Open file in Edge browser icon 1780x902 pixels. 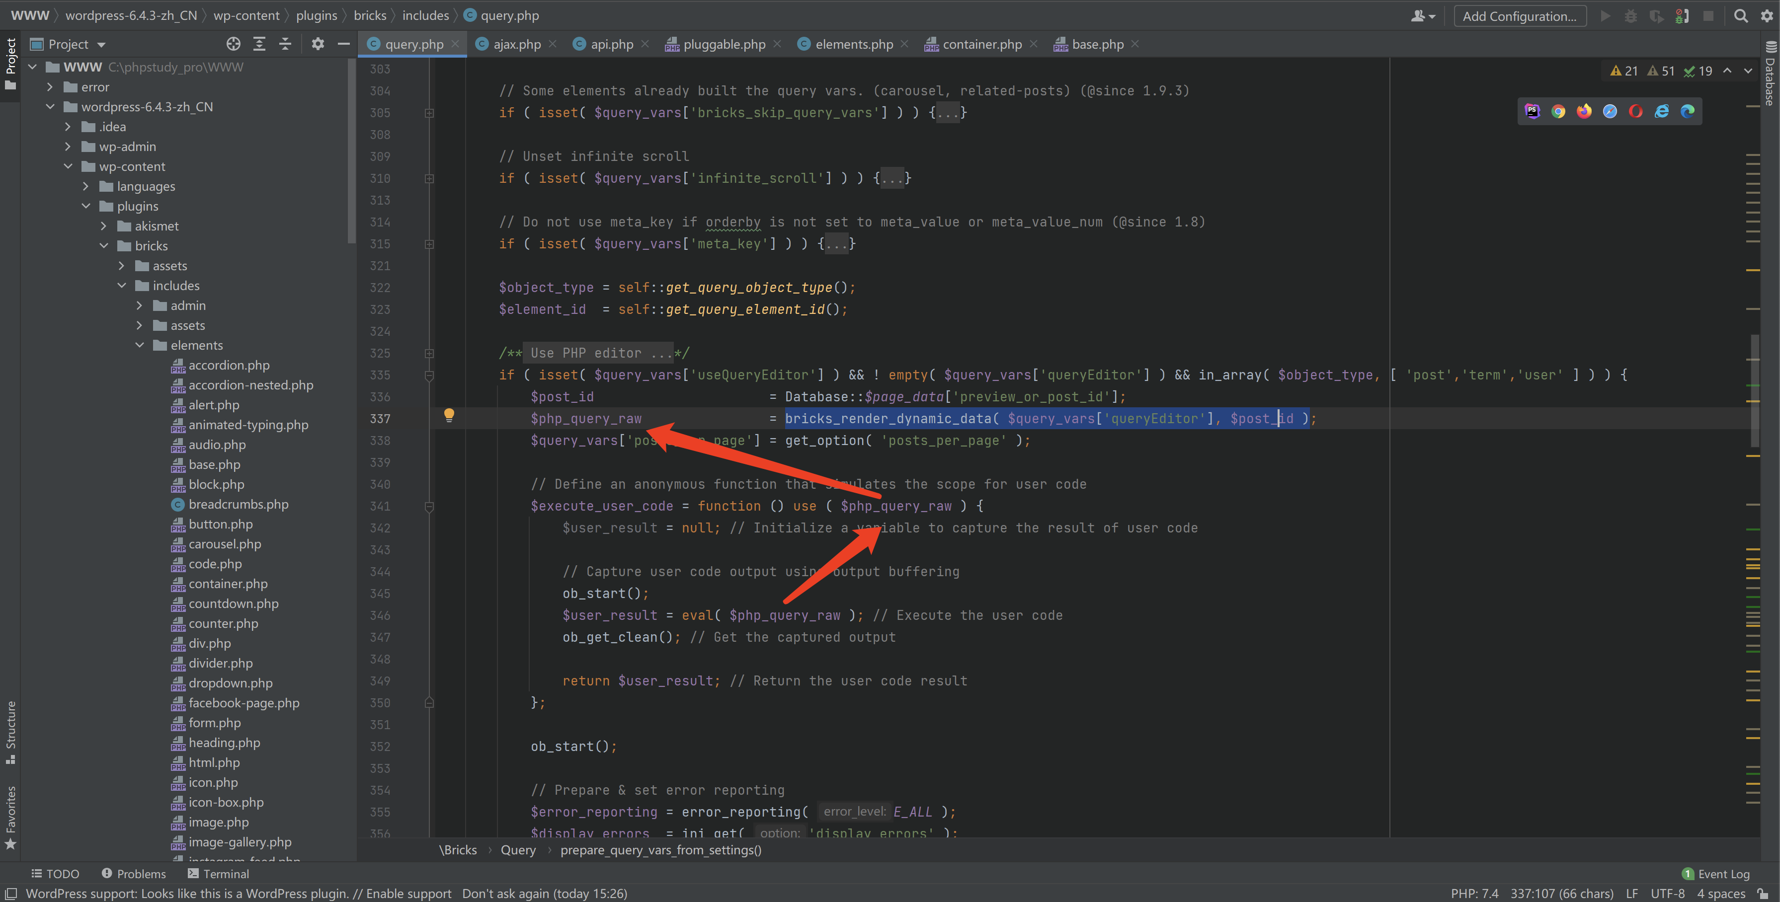(1688, 111)
